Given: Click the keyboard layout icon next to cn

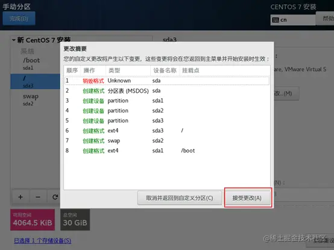Looking at the screenshot, I should (x=276, y=20).
